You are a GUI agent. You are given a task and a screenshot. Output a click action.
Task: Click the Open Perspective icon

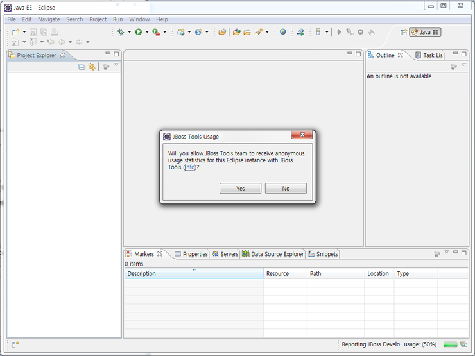[x=404, y=32]
